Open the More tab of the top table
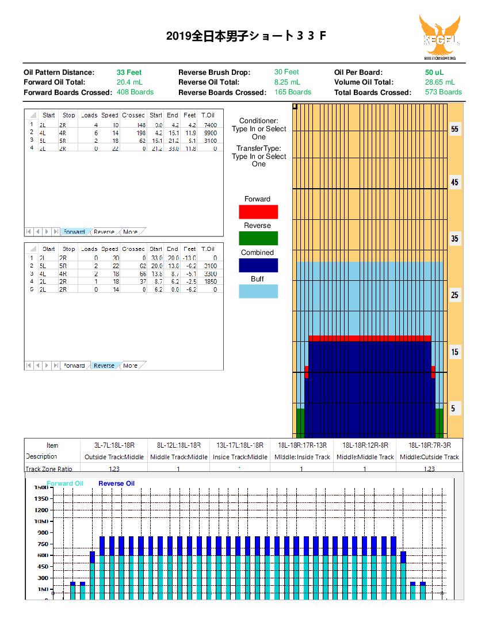Screen dimensions: 489x633 131,232
